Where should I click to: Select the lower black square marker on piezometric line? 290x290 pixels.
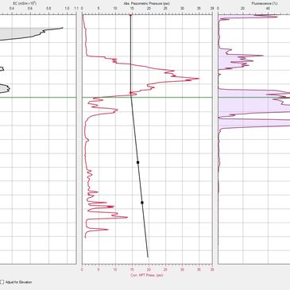[142, 203]
